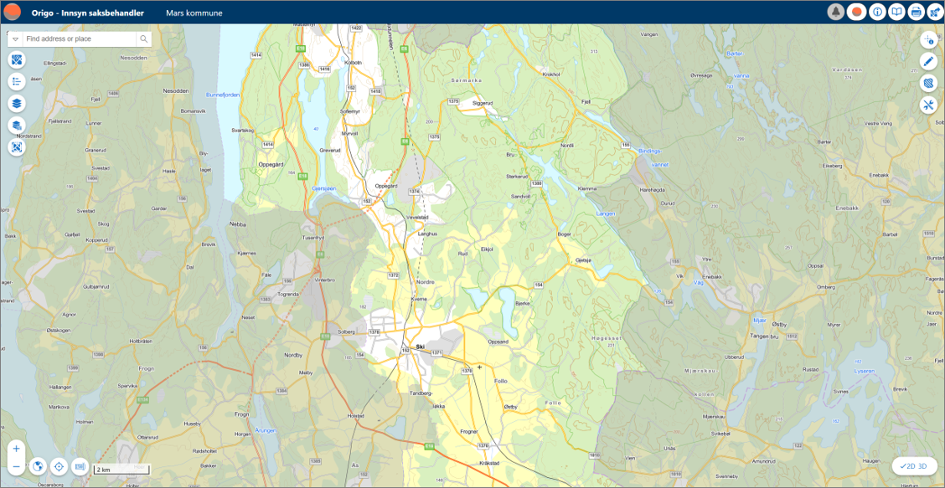Click the information icon in header
This screenshot has height=488, width=945.
(x=877, y=12)
